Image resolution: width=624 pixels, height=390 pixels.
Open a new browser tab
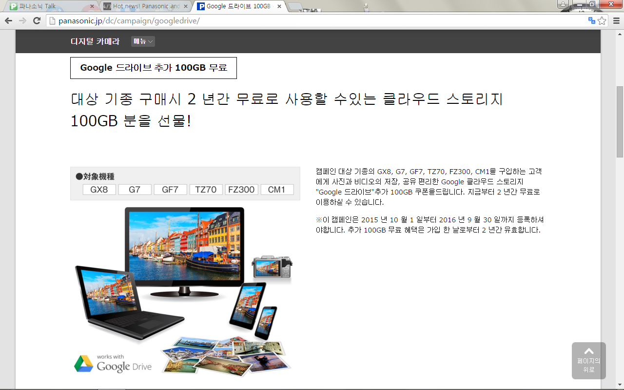point(295,6)
